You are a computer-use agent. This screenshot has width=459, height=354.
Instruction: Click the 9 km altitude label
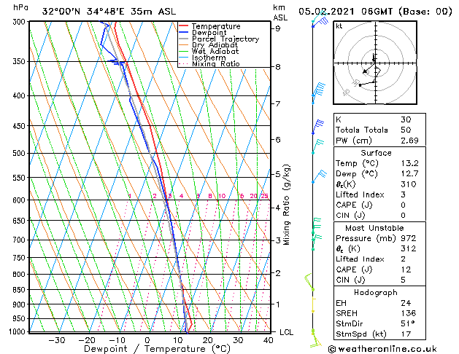click(277, 28)
